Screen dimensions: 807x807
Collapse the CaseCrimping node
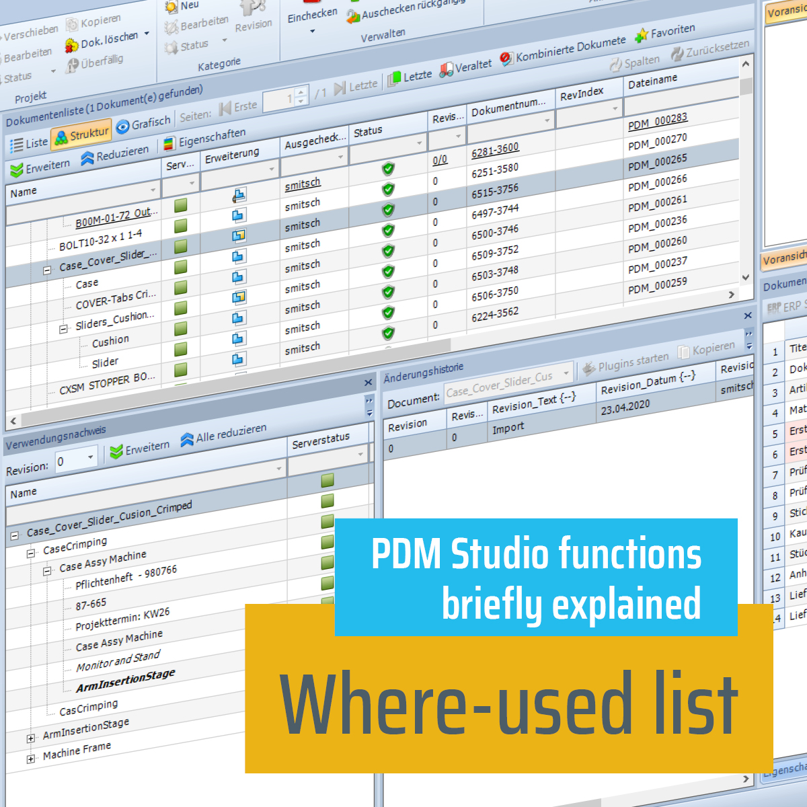coord(30,553)
